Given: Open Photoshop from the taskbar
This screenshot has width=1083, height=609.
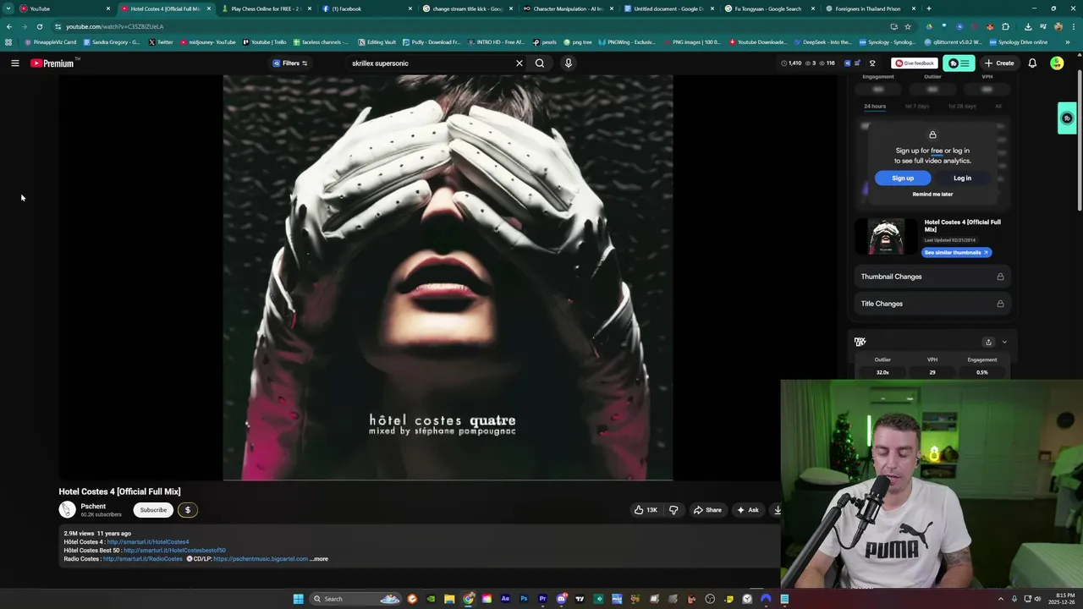Looking at the screenshot, I should [x=524, y=599].
